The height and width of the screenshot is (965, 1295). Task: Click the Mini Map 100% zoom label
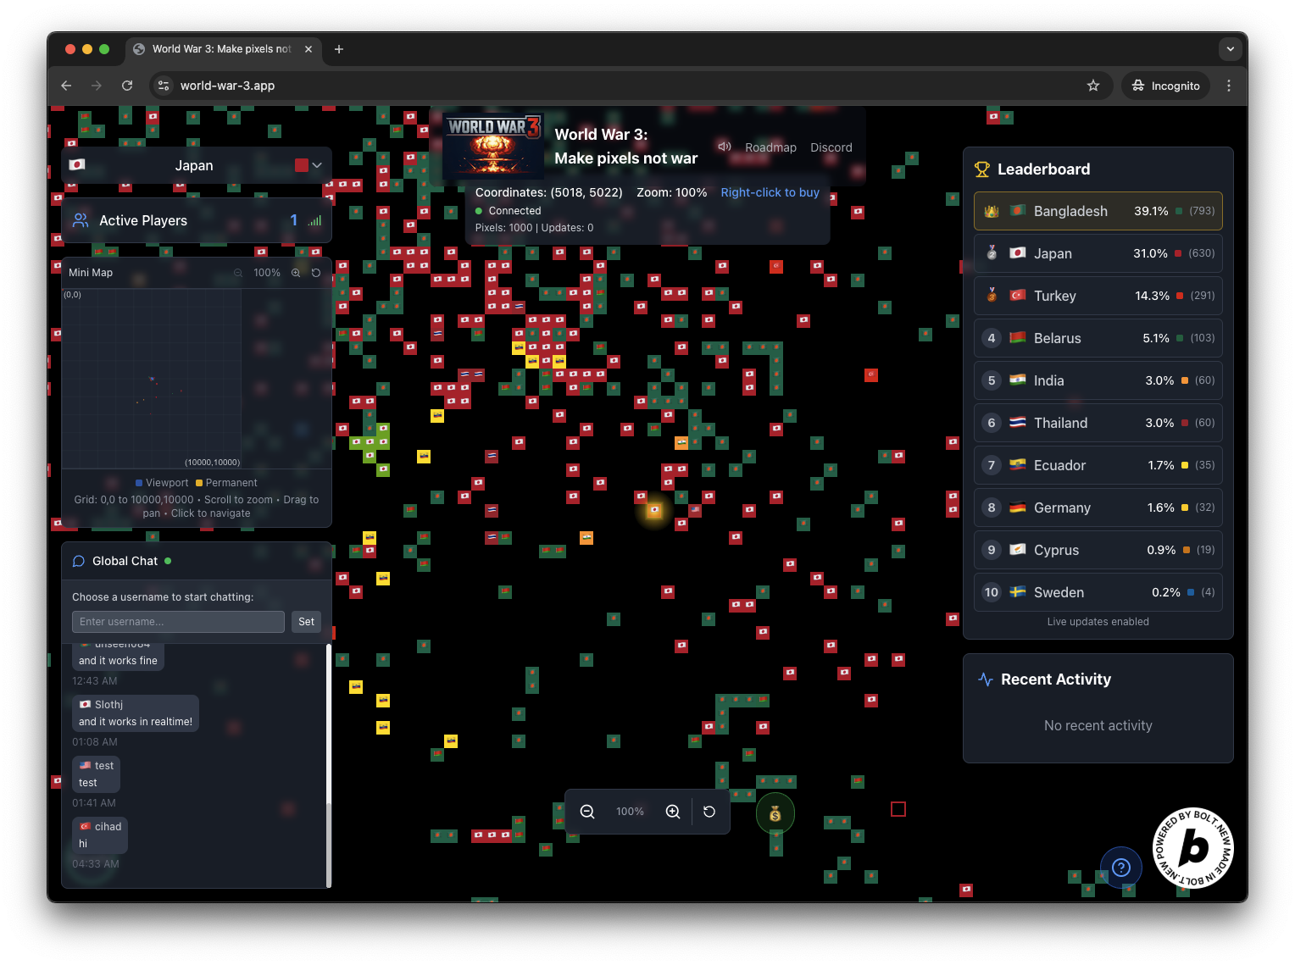[267, 273]
